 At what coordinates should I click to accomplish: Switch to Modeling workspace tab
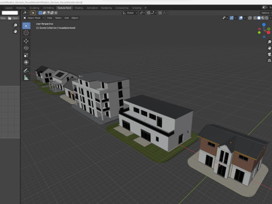pos(21,8)
